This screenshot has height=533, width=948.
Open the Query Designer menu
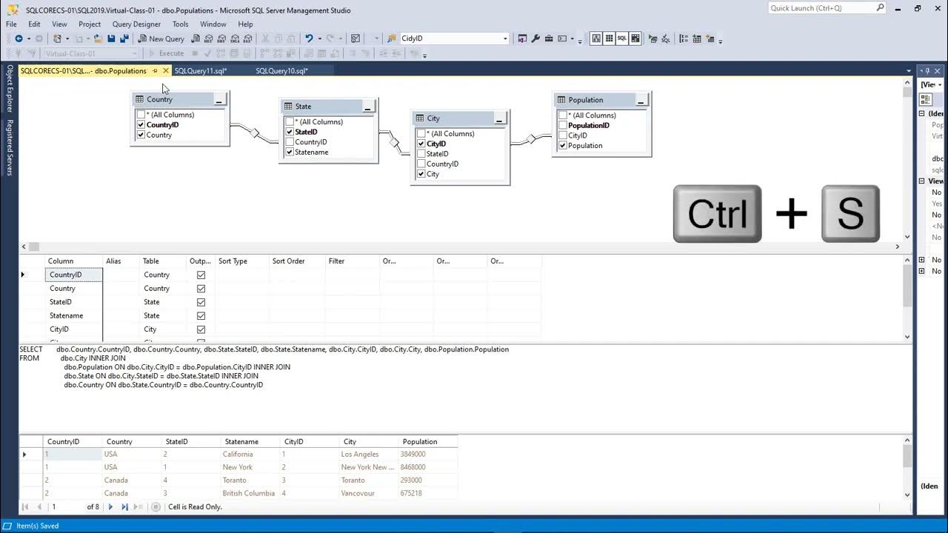tap(136, 24)
